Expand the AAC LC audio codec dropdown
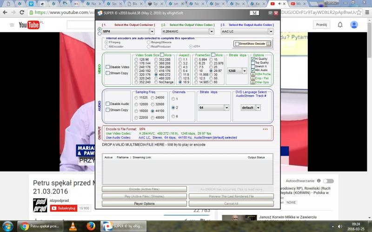 270,31
